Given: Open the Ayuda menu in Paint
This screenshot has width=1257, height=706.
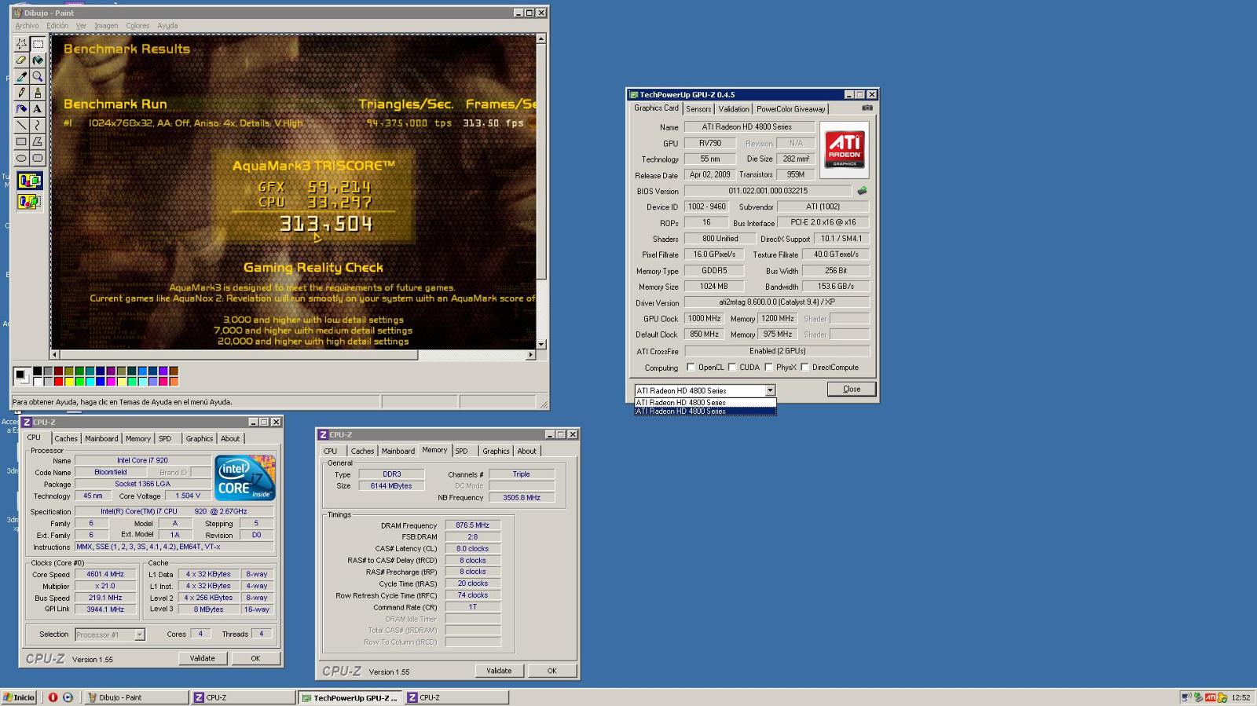Looking at the screenshot, I should click(167, 26).
